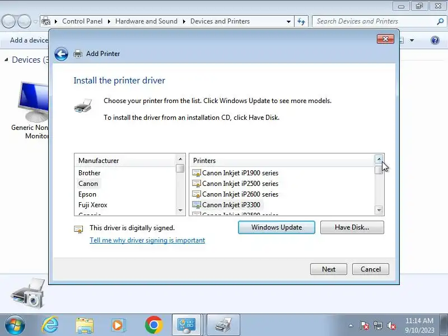Select the printer and camera device icon
Screen dimensions: 448x336
point(28,293)
